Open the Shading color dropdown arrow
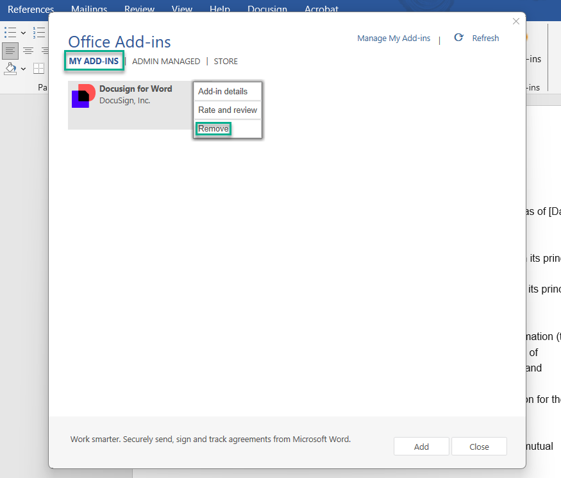 (x=22, y=69)
